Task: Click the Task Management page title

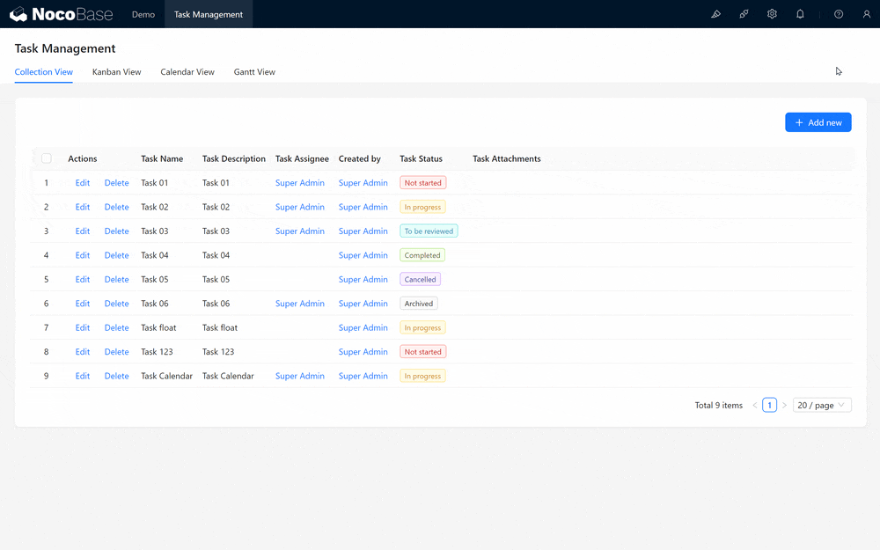Action: [65, 48]
